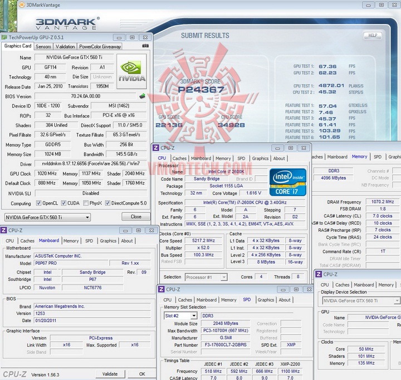Image resolution: width=401 pixels, height=380 pixels.
Task: Click the Intel Core i7 logo badge
Action: [288, 182]
